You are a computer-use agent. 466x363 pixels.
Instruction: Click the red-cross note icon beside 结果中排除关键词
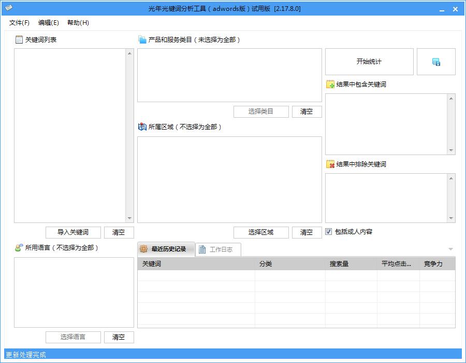pyautogui.click(x=330, y=164)
